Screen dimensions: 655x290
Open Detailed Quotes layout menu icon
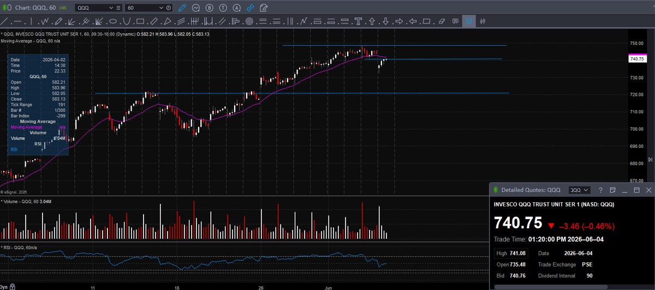coord(612,190)
